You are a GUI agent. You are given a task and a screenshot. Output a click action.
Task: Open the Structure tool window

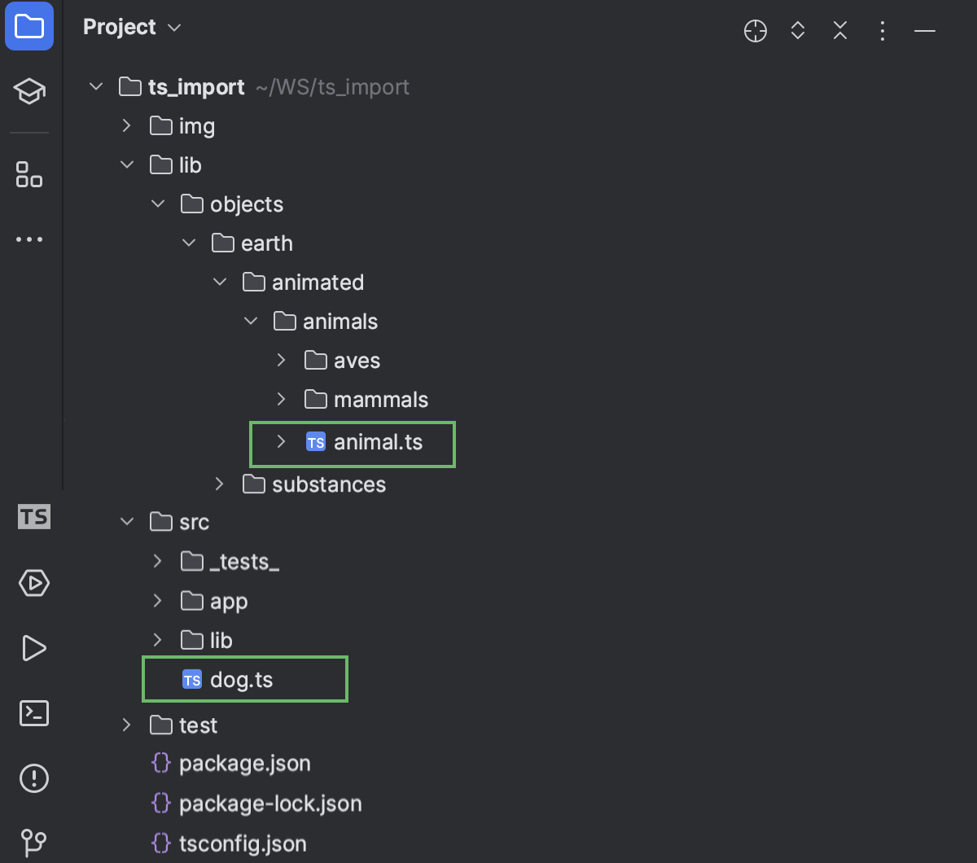click(x=28, y=174)
